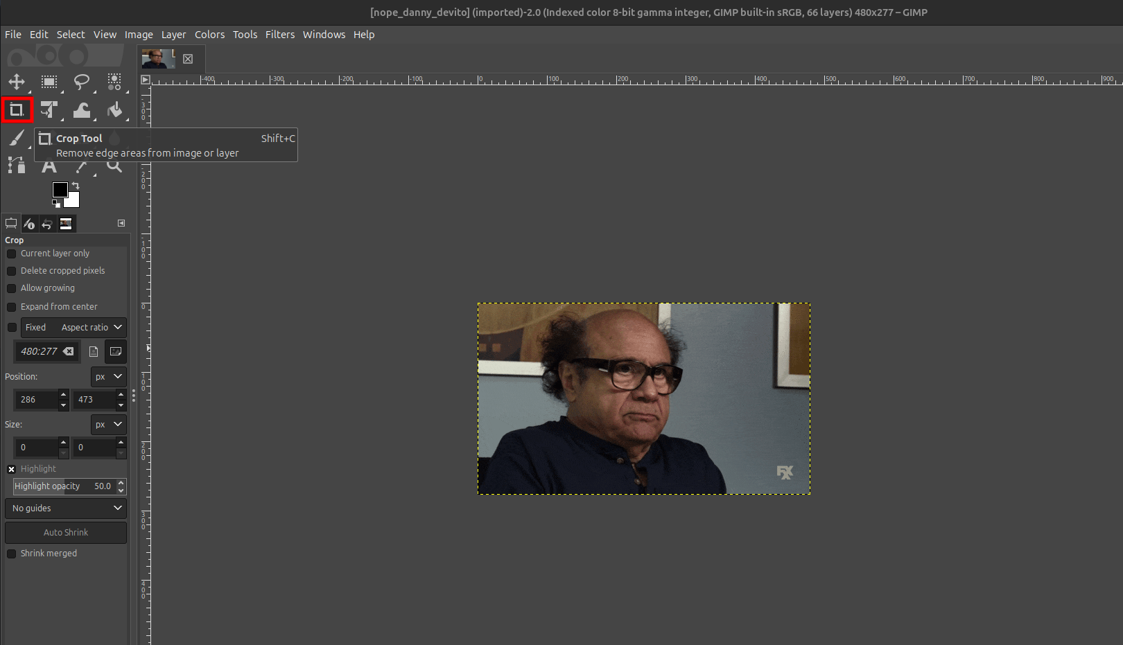Open the Image menu
The height and width of the screenshot is (645, 1123).
tap(139, 35)
